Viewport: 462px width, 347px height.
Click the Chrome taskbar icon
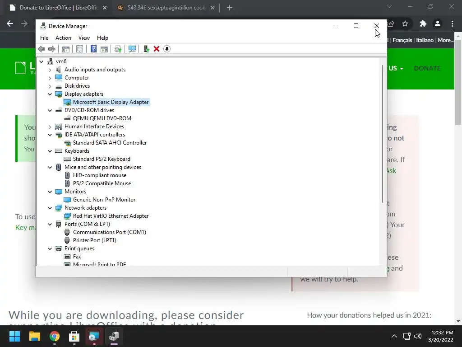coord(55,336)
